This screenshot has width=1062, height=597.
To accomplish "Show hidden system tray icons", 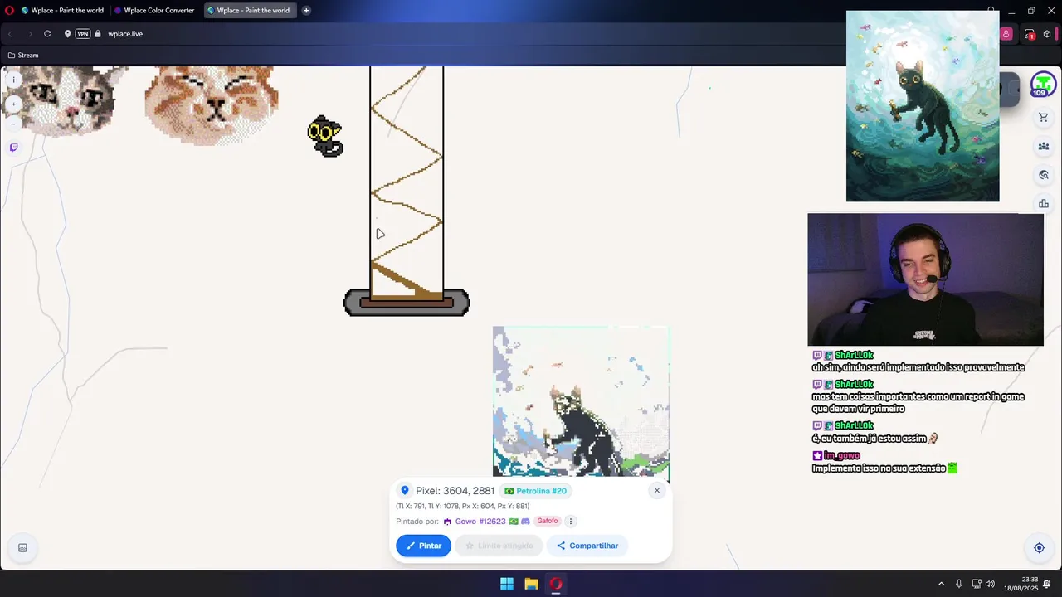I will click(941, 584).
